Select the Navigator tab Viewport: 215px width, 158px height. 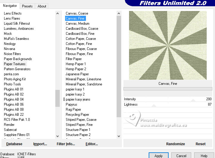[x=10, y=6]
